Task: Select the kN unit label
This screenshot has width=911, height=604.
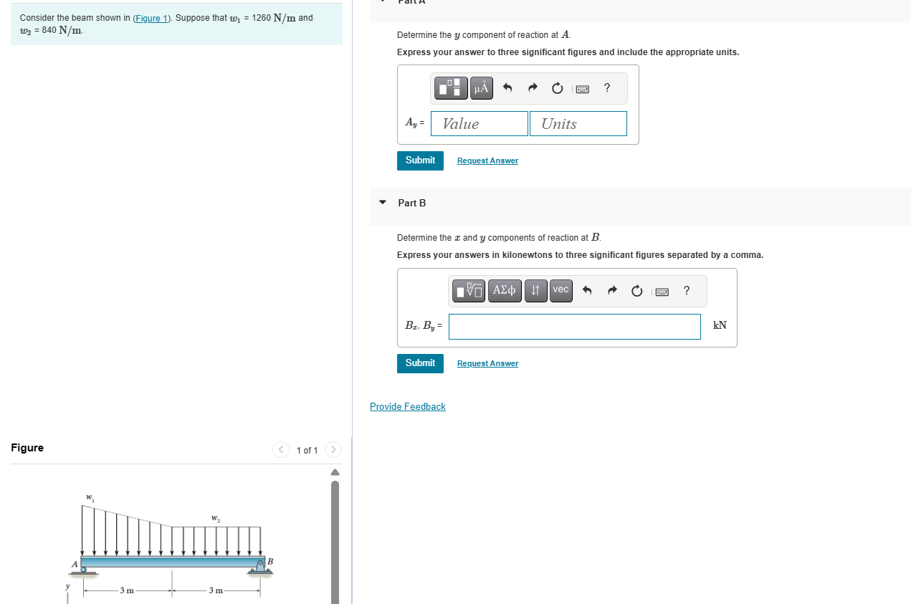Action: (x=720, y=325)
